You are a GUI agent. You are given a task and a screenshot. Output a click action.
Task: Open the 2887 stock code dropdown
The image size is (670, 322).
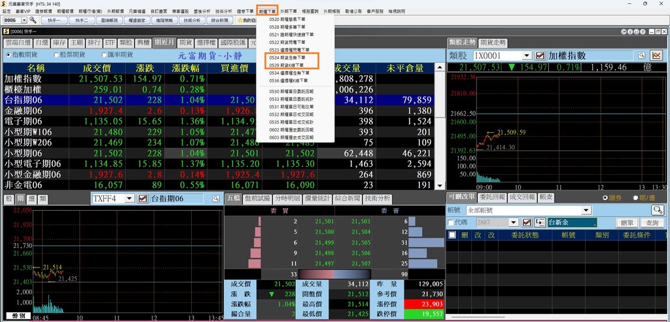pos(514,223)
